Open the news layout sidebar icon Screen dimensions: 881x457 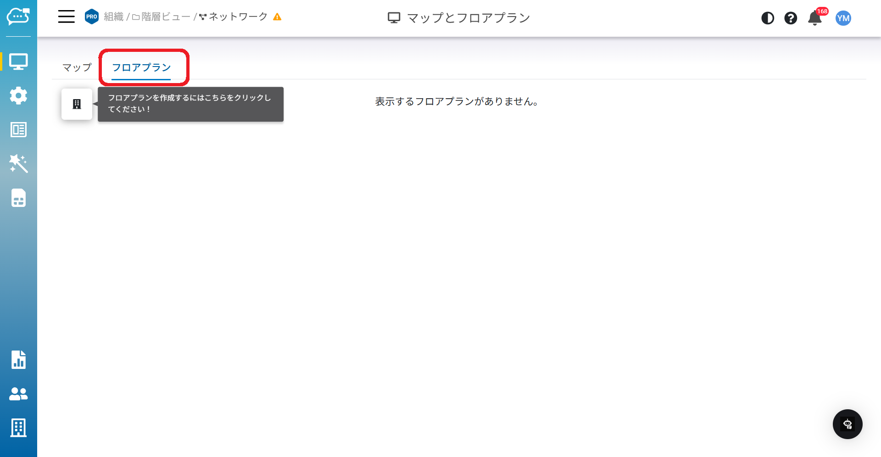click(18, 130)
